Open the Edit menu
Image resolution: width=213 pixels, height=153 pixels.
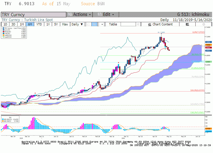click(x=106, y=14)
